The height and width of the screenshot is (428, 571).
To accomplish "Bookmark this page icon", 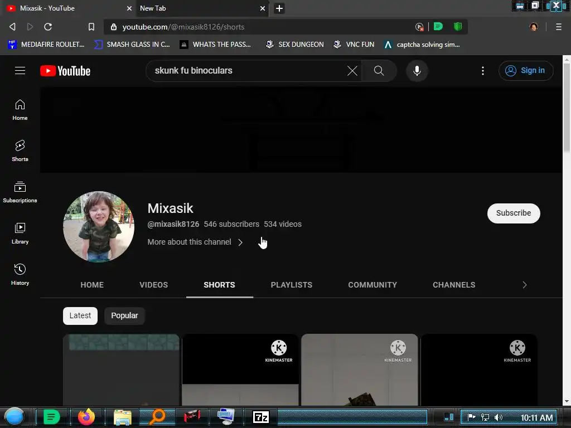I will [x=91, y=27].
